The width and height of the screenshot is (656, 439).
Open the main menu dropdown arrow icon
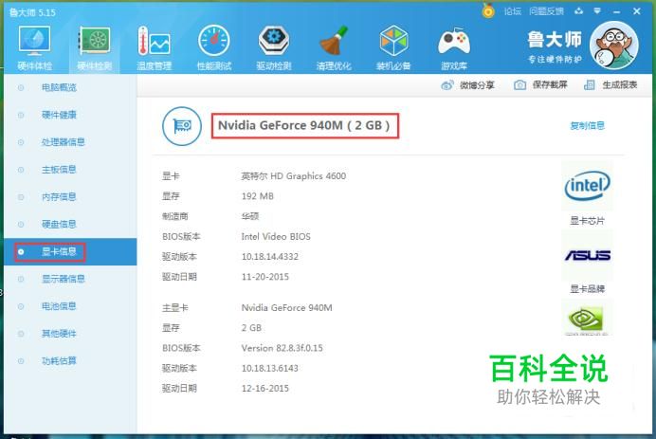597,11
